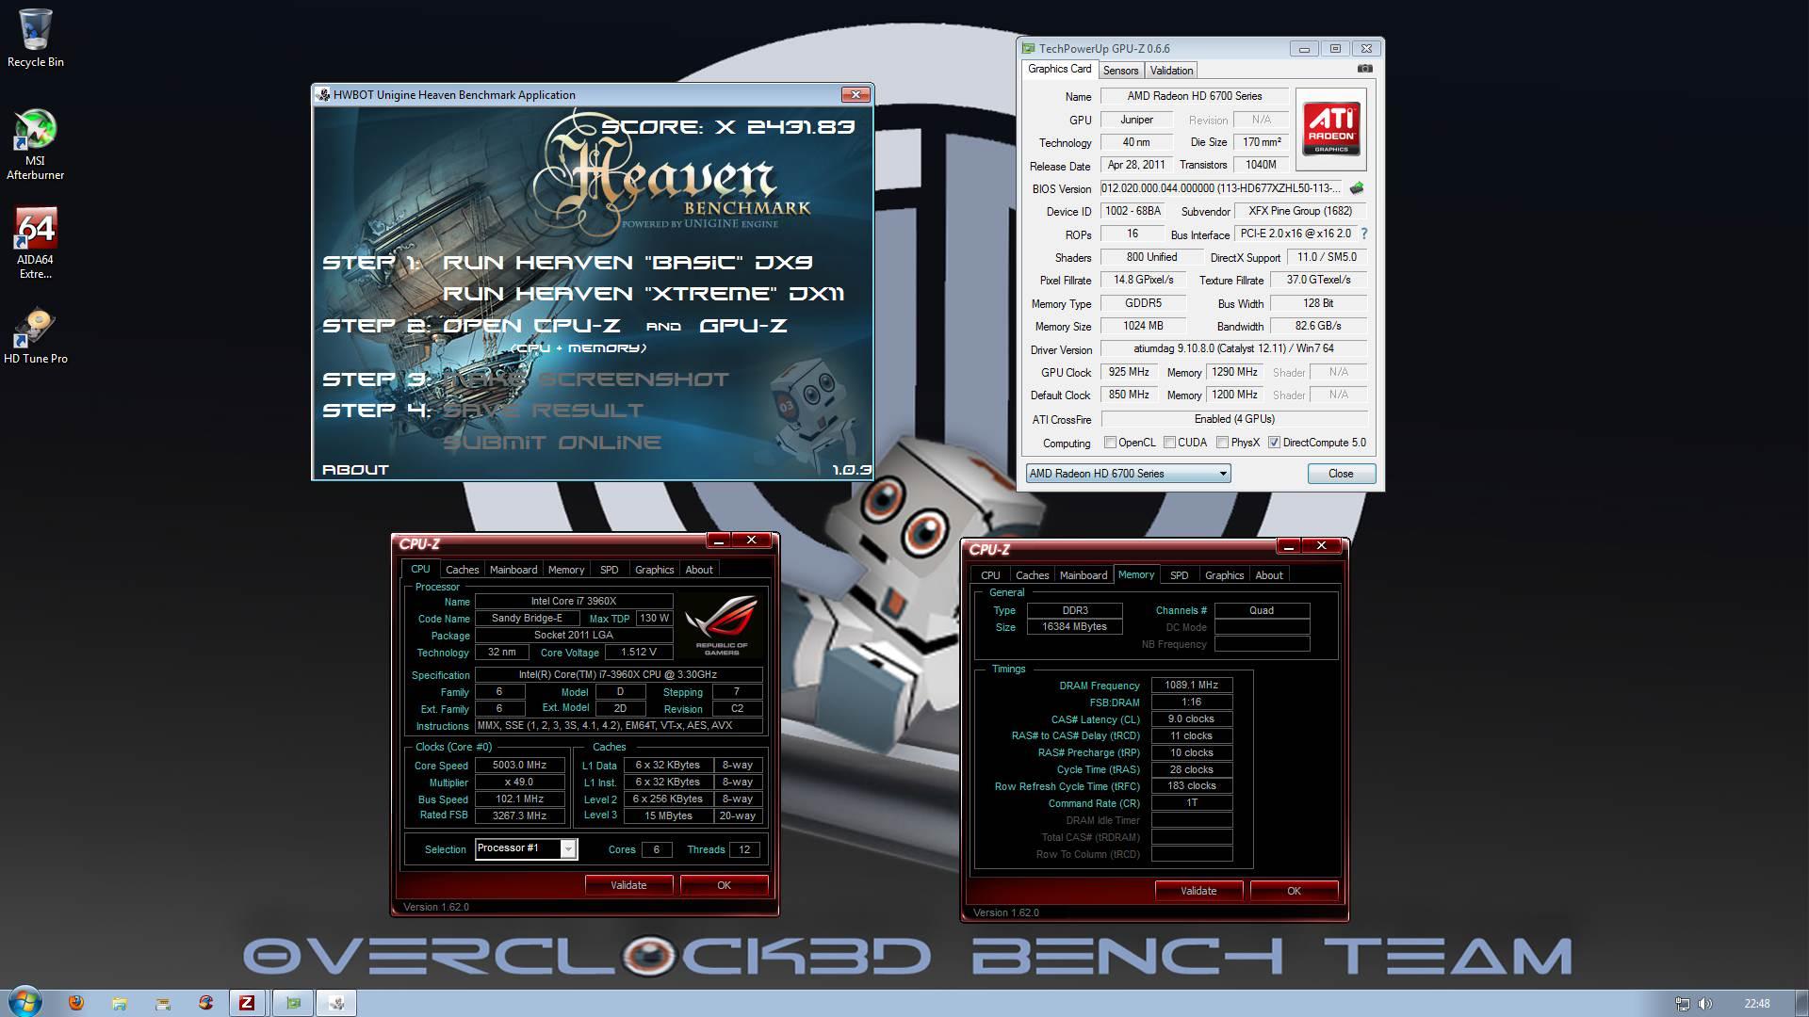This screenshot has width=1809, height=1017.
Task: Click the Show Desktop strip in the taskbar corner
Action: [x=1801, y=1003]
